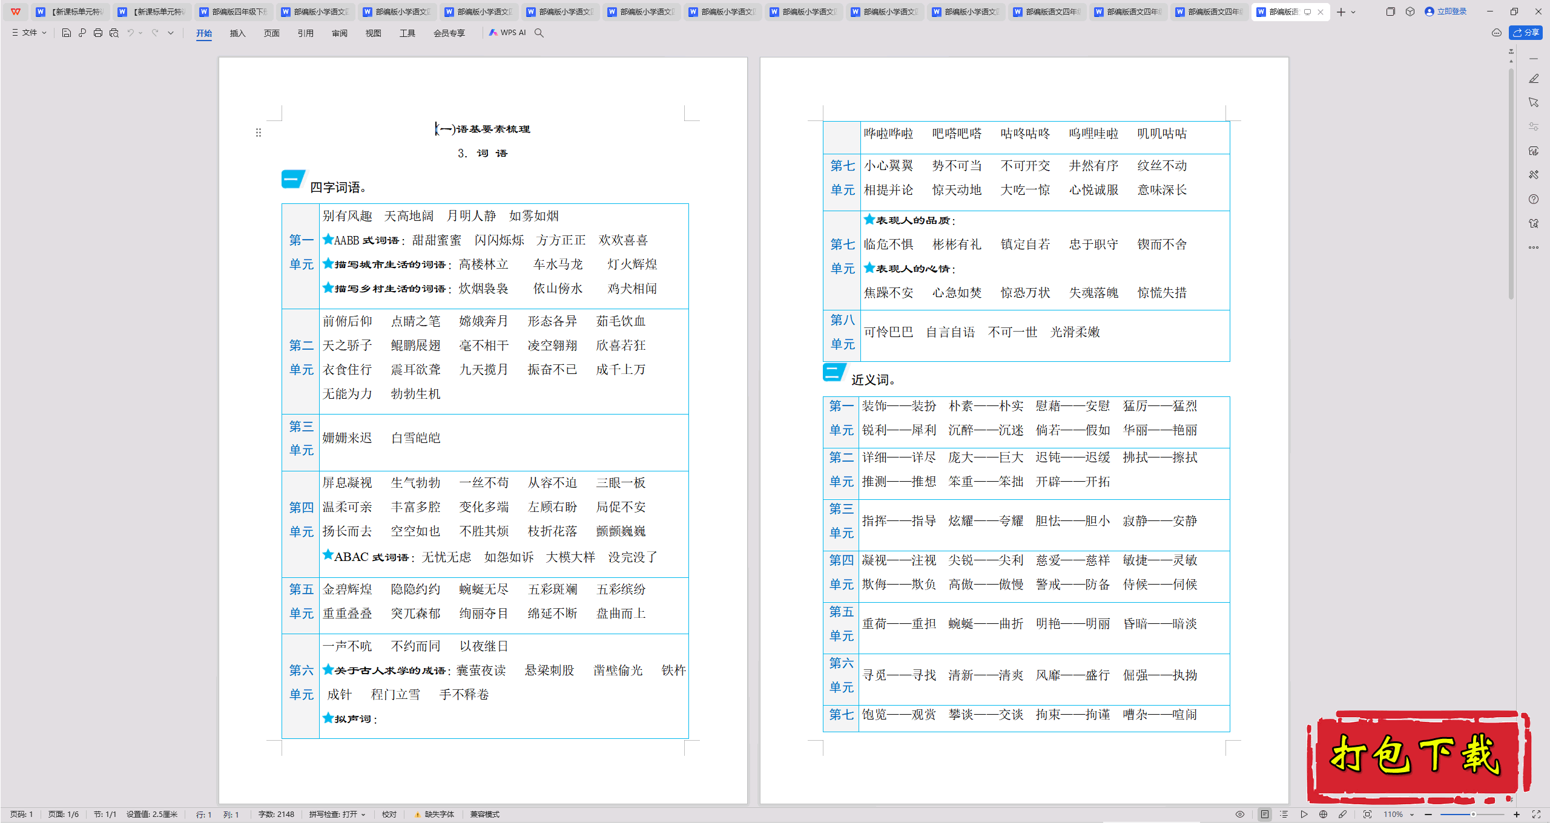
Task: Click the highlighter pen icon in status bar
Action: (x=1343, y=815)
